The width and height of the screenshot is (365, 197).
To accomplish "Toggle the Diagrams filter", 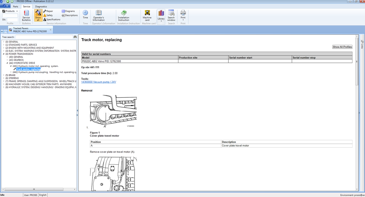I will [x=68, y=11].
